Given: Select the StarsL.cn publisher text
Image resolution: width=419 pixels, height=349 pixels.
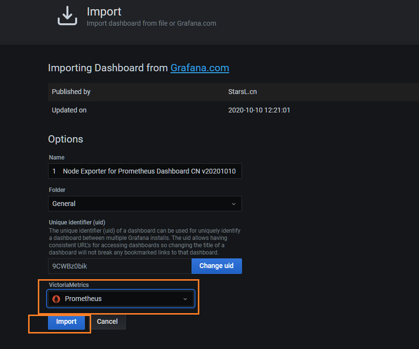Looking at the screenshot, I should [242, 92].
